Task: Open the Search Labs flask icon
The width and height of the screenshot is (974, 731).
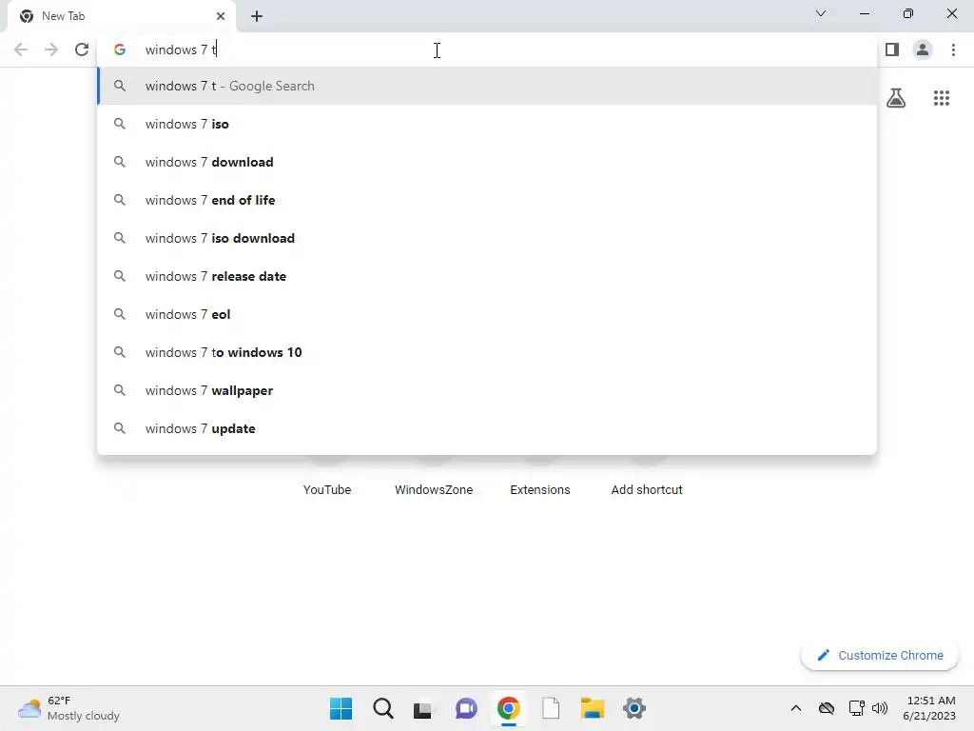Action: pyautogui.click(x=896, y=98)
